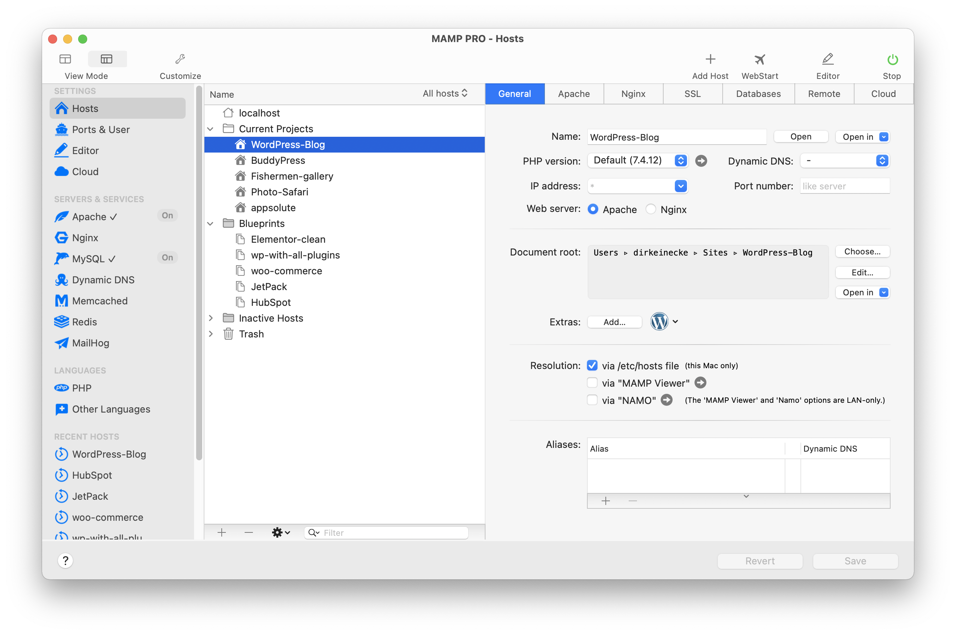Open the PHP version dropdown
Screen dimensions: 956x635
637,160
